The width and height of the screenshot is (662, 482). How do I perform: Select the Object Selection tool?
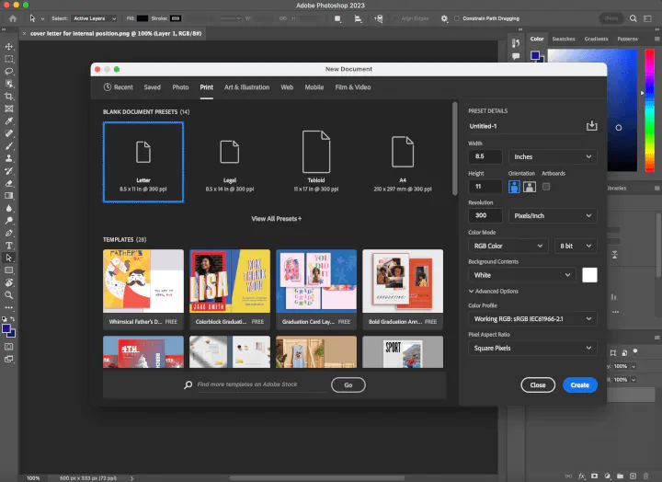tap(9, 84)
